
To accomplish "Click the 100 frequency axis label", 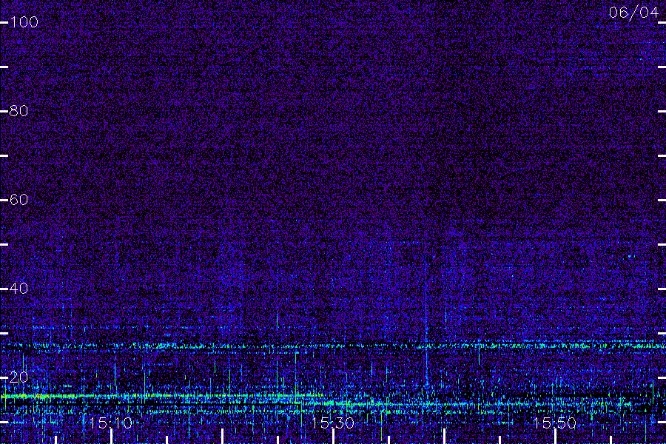I will pyautogui.click(x=24, y=22).
